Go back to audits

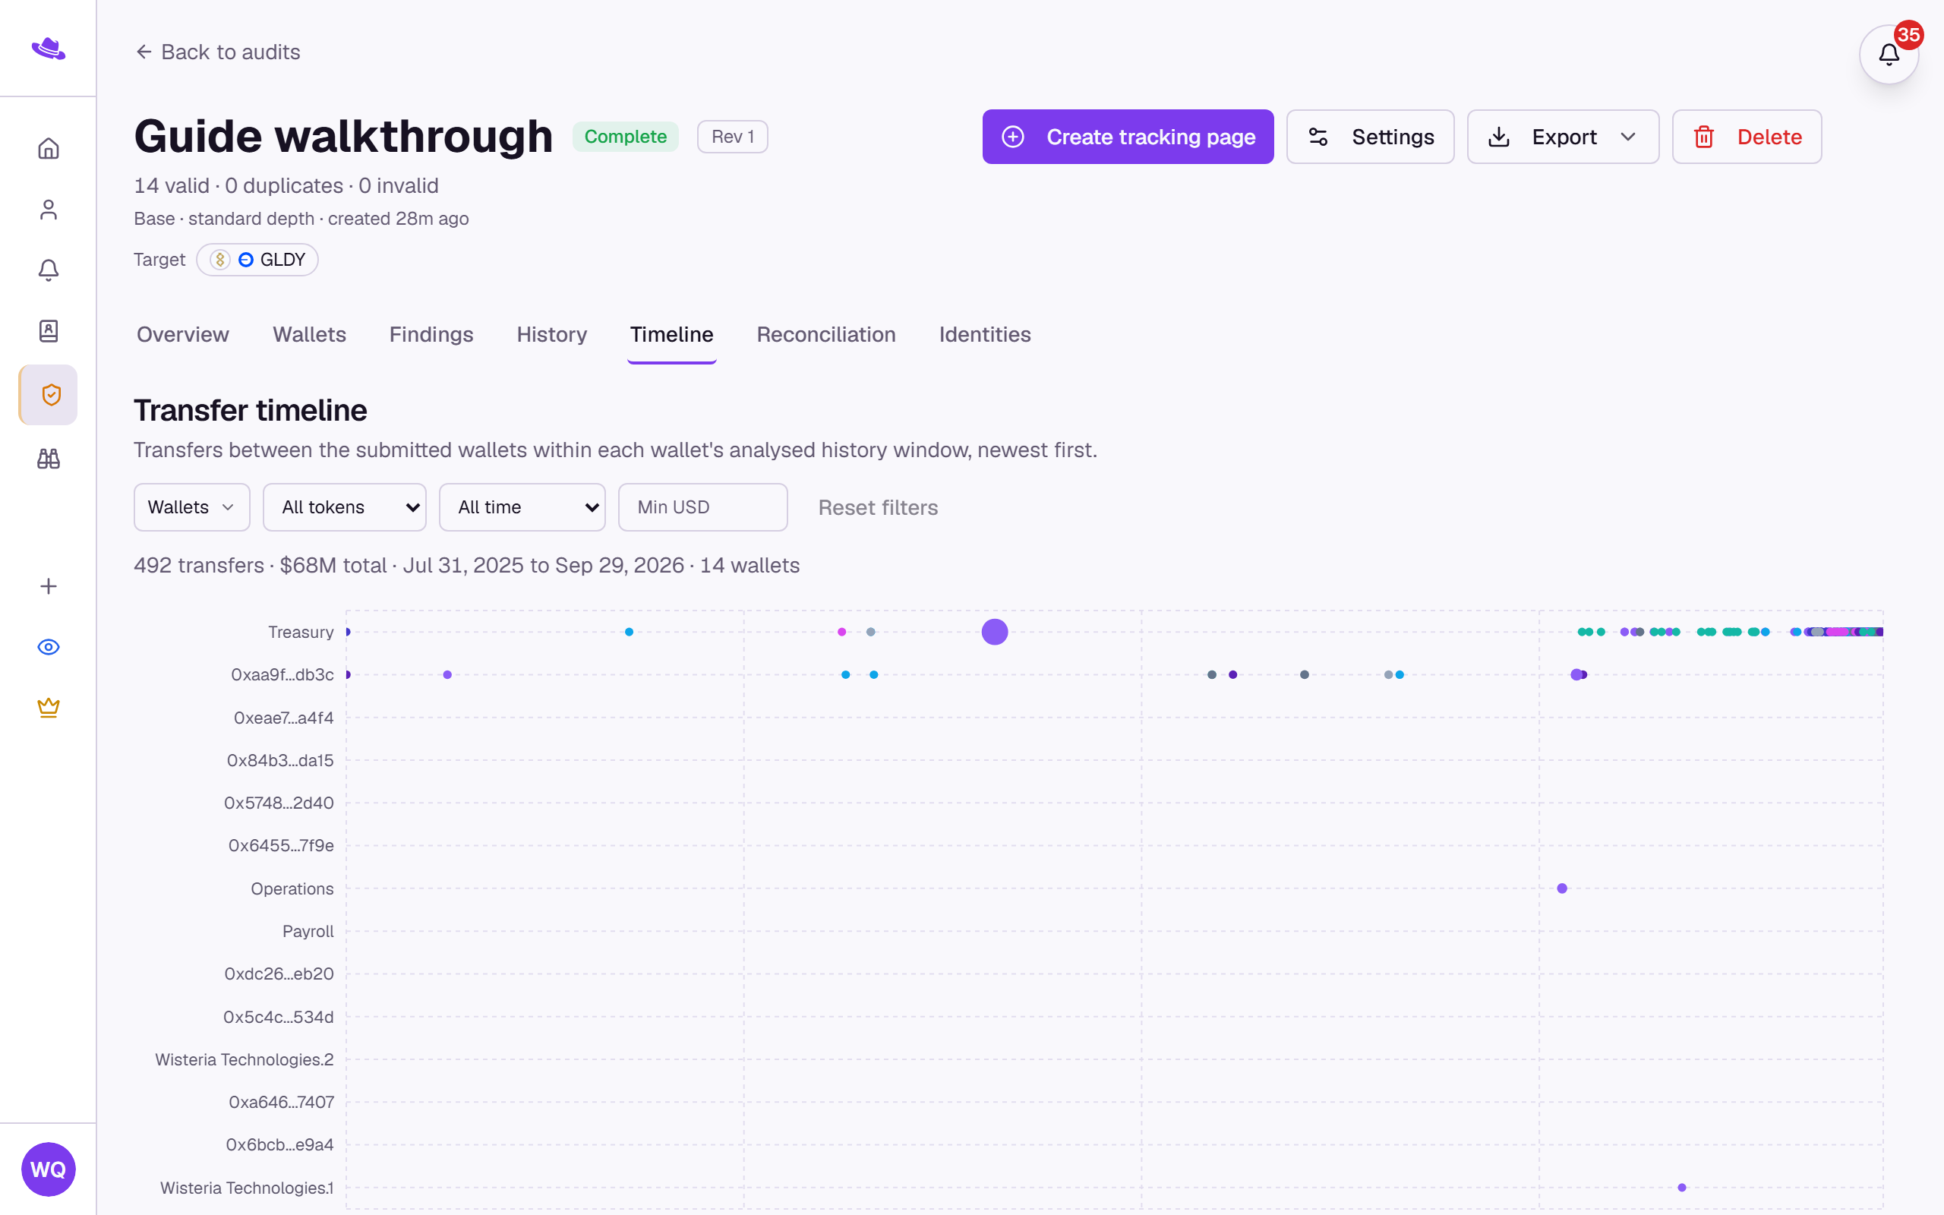click(x=218, y=52)
